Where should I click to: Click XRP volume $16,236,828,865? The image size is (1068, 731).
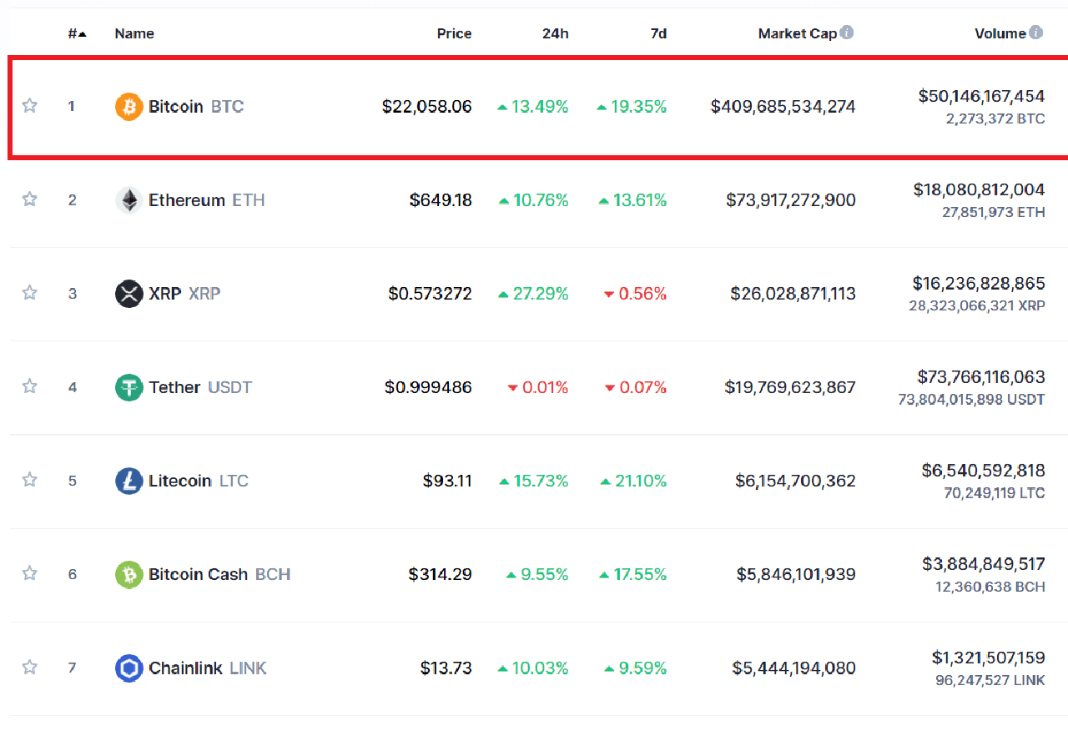pyautogui.click(x=979, y=283)
